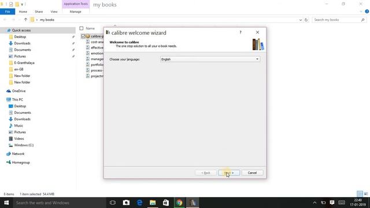
Task: Toggle the select-all checkbox beside Name
Action: pyautogui.click(x=82, y=28)
